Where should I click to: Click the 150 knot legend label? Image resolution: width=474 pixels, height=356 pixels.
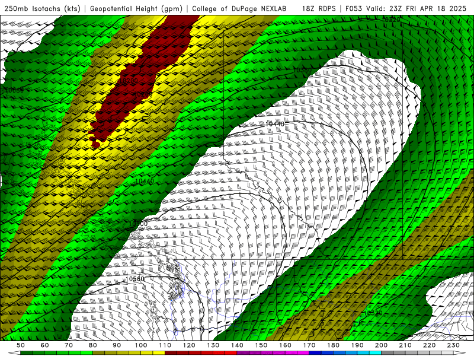coord(261,345)
